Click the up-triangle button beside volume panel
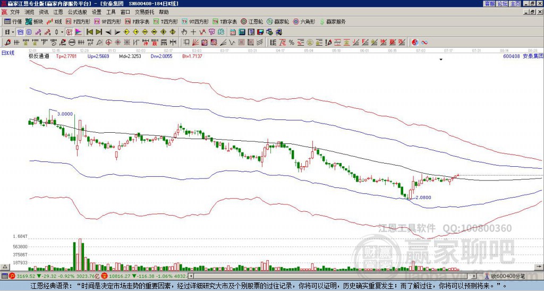The image size is (544, 291). tap(5, 267)
